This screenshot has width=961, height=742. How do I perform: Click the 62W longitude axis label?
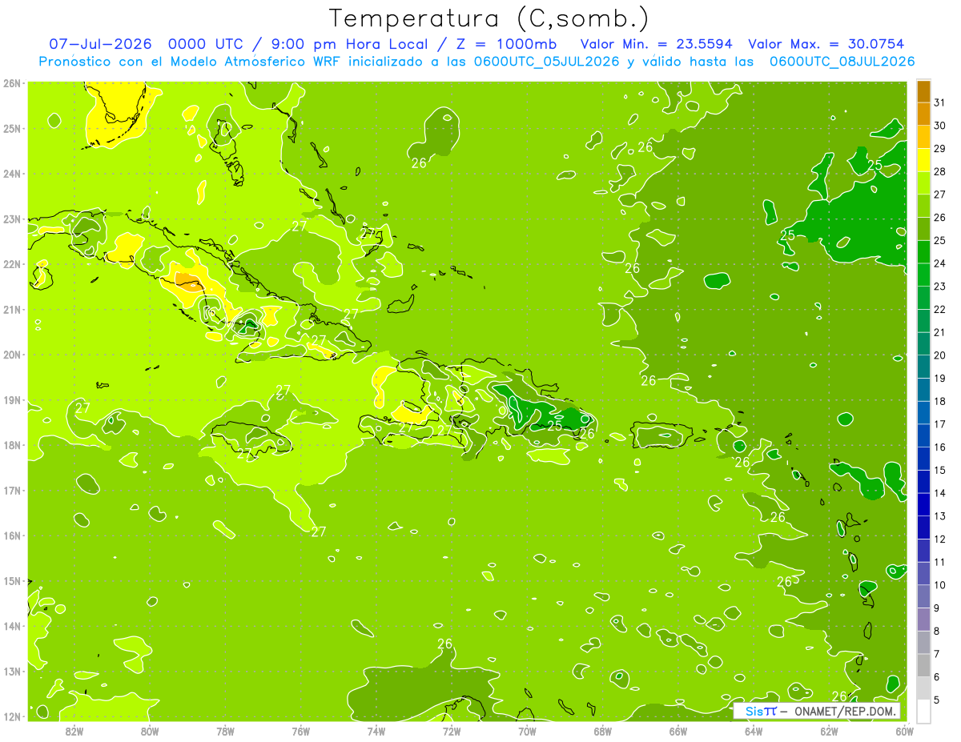828,731
